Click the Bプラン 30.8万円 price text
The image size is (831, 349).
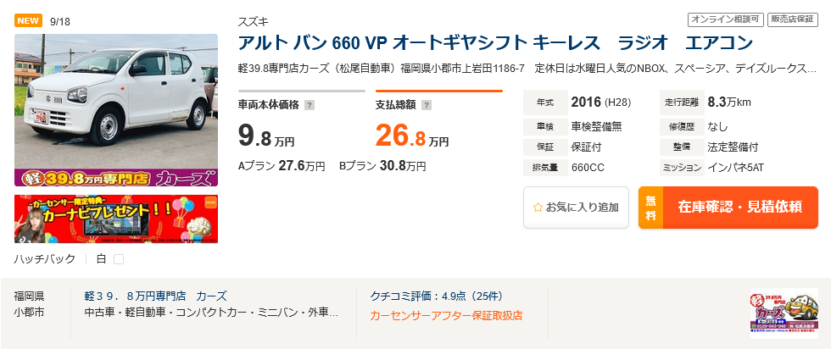(382, 167)
